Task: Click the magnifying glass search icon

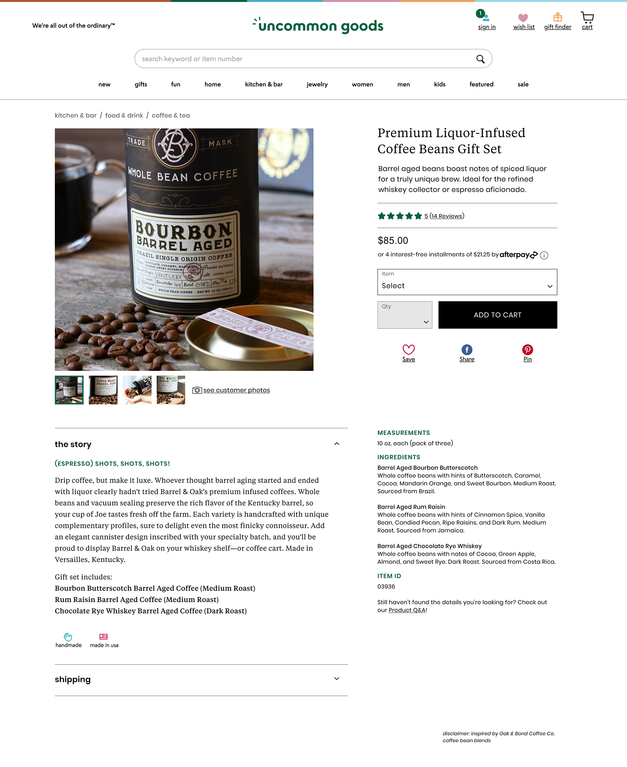Action: click(x=480, y=59)
